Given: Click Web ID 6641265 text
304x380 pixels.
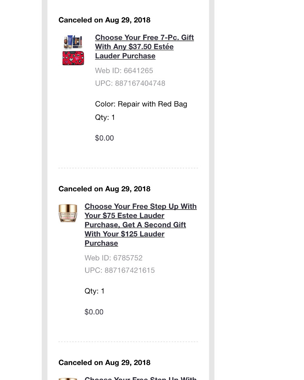Looking at the screenshot, I should pyautogui.click(x=124, y=70).
